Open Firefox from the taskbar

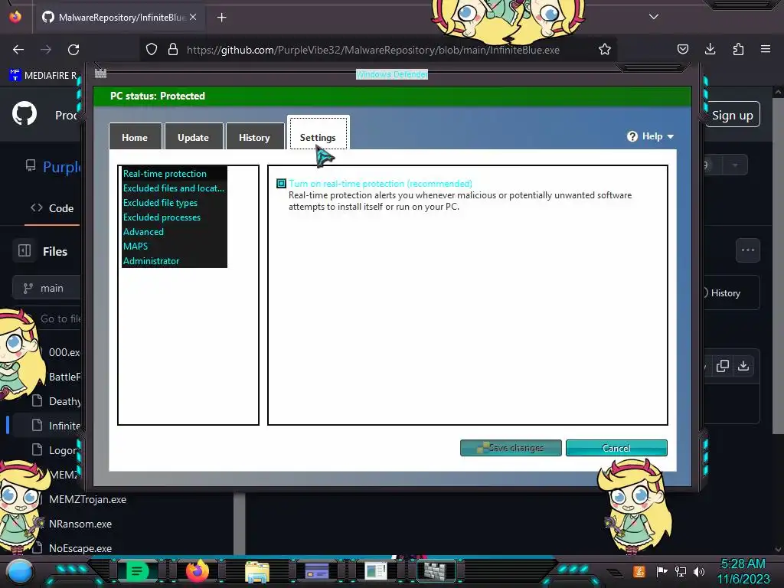pos(198,571)
